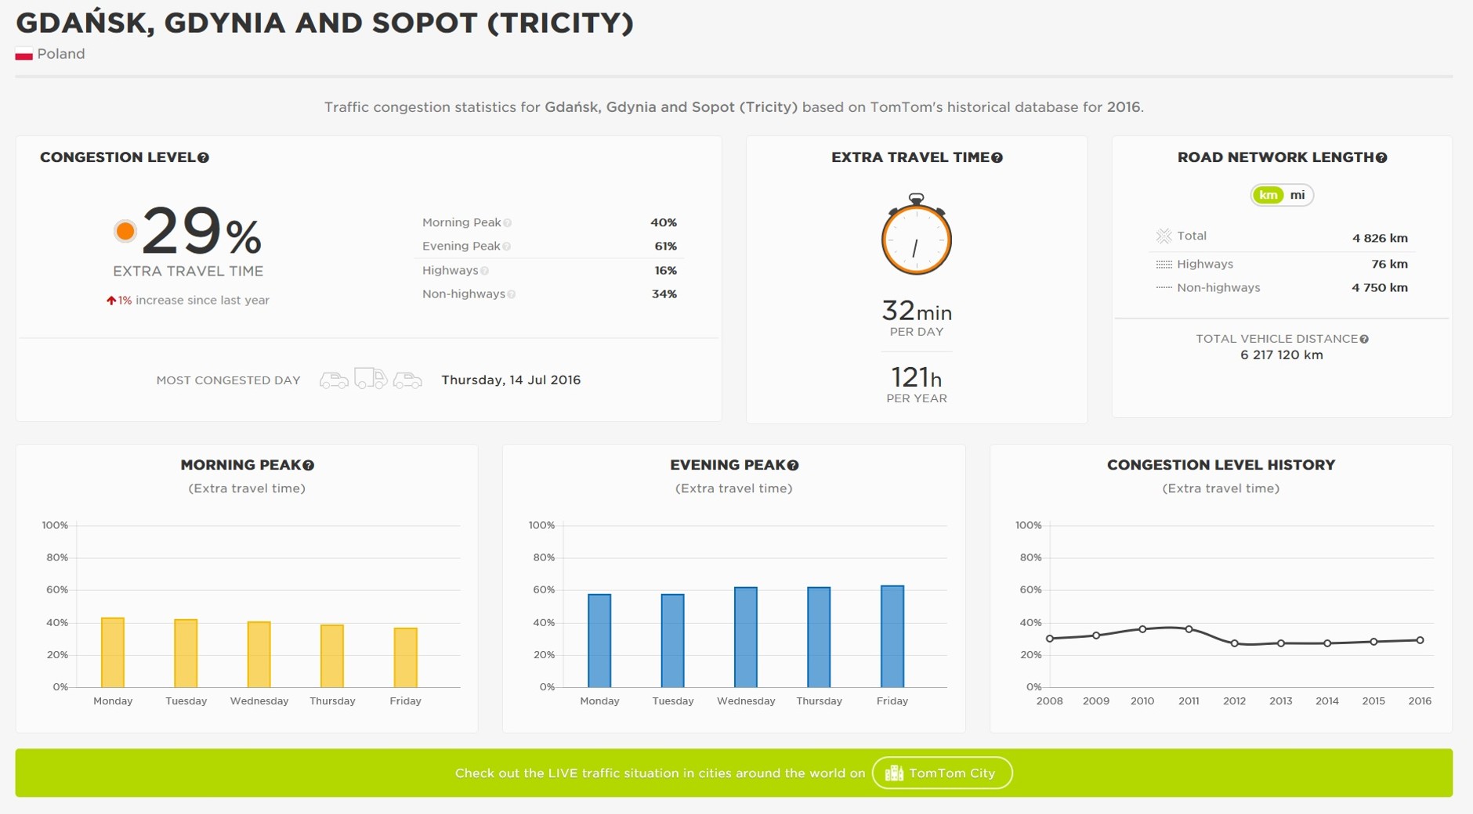This screenshot has width=1473, height=814.
Task: Click the Road Network Length help icon
Action: coord(1381,158)
